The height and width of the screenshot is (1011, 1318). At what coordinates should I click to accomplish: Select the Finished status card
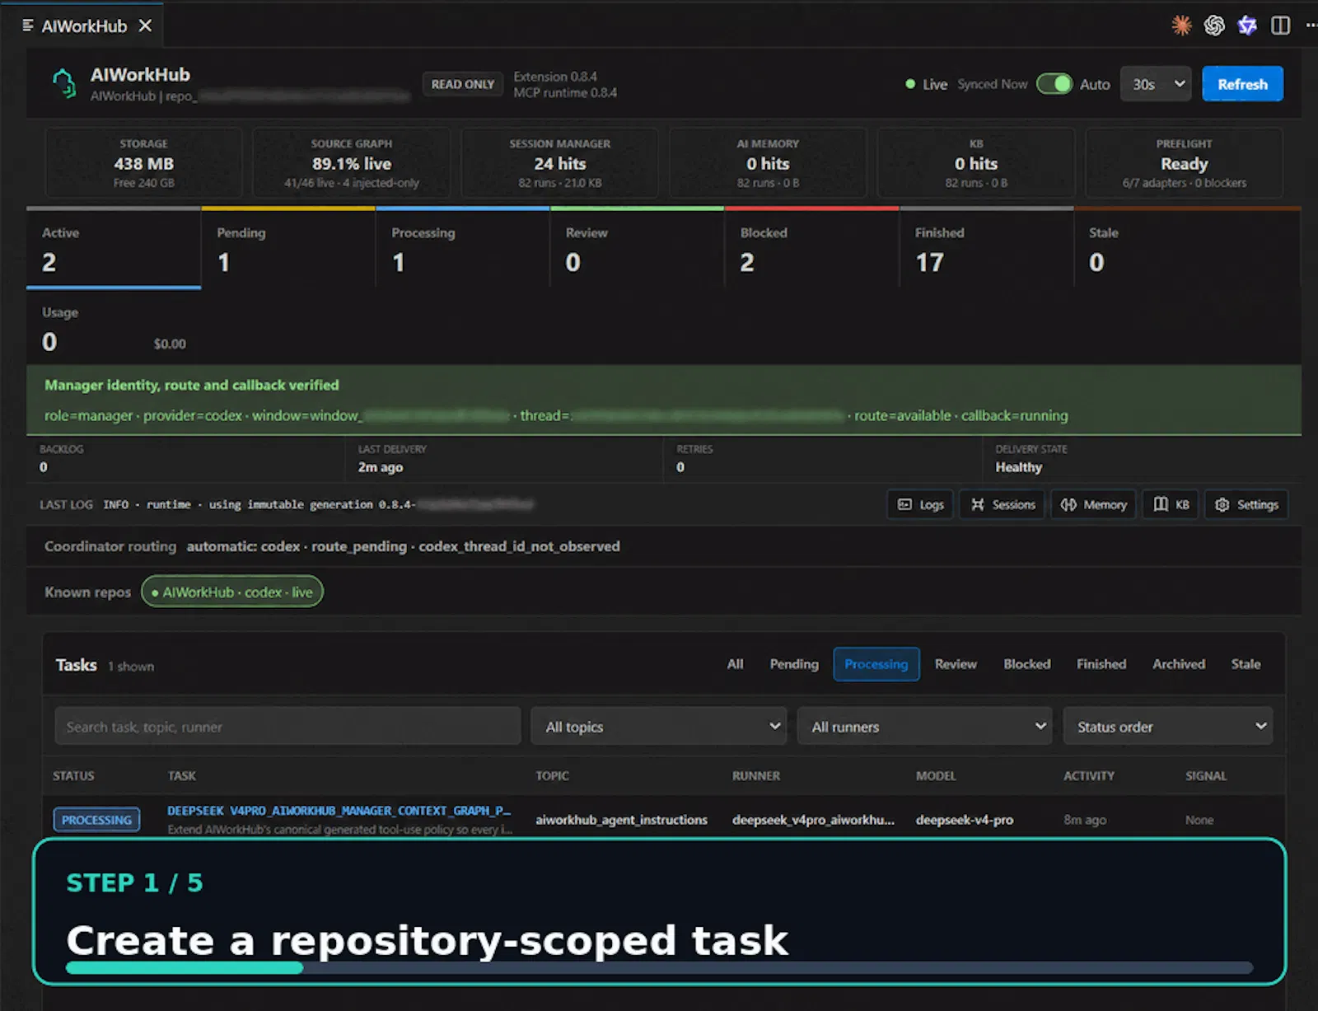(x=986, y=248)
